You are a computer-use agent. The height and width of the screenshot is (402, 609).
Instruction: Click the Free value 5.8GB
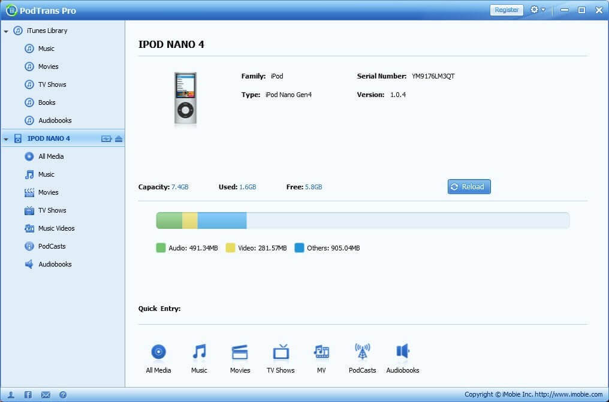(313, 187)
